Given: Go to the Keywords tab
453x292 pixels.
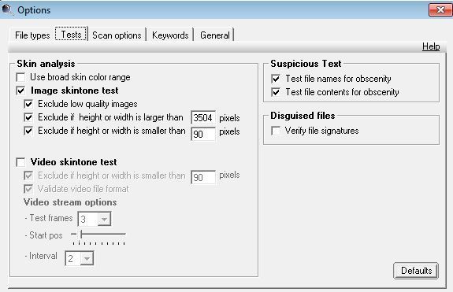Looking at the screenshot, I should [x=170, y=35].
